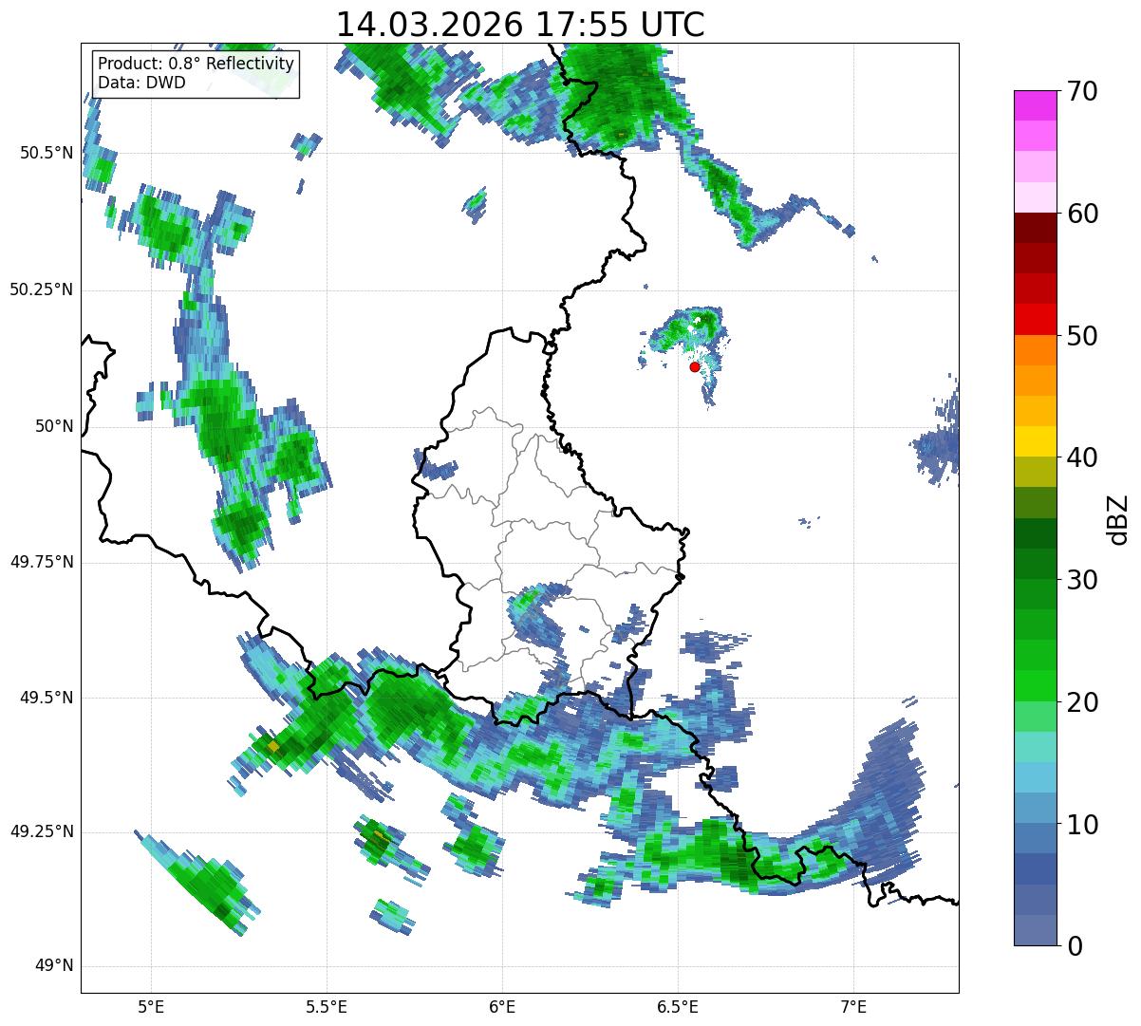Click the "dBZ" colorbar label

point(1117,518)
